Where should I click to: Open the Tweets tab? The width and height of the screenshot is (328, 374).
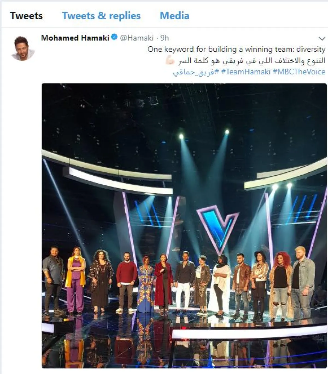[26, 16]
